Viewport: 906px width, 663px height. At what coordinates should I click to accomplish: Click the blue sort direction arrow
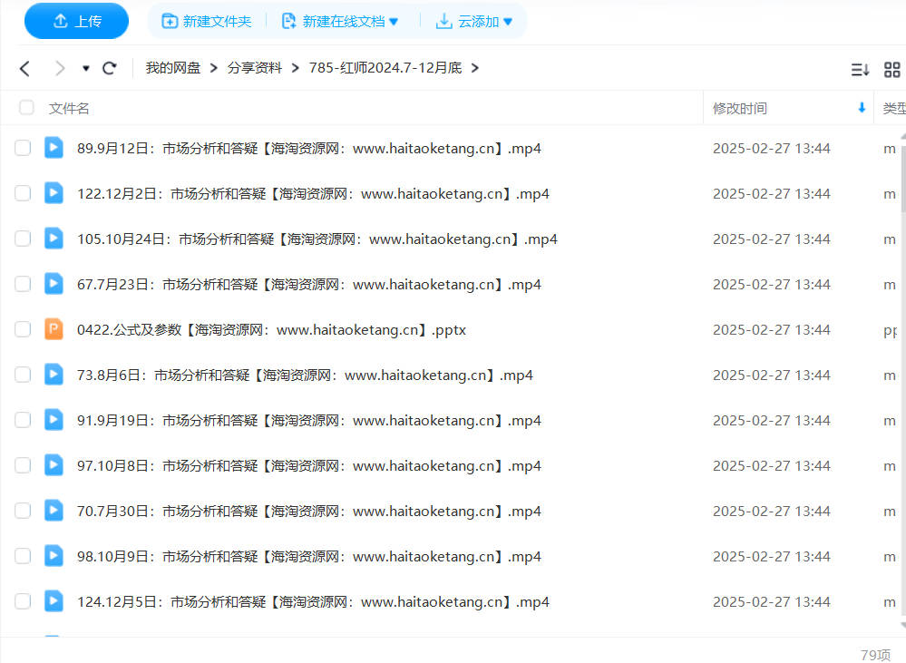(x=862, y=108)
